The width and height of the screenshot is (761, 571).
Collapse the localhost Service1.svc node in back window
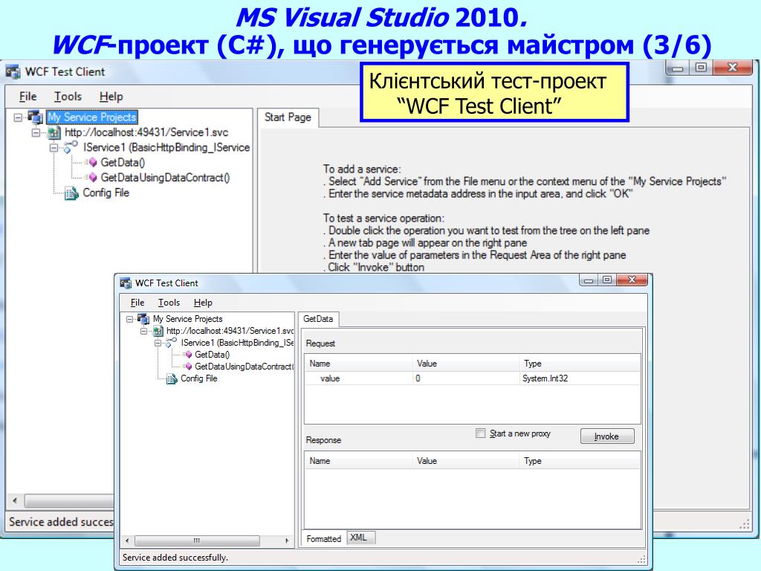click(x=36, y=132)
